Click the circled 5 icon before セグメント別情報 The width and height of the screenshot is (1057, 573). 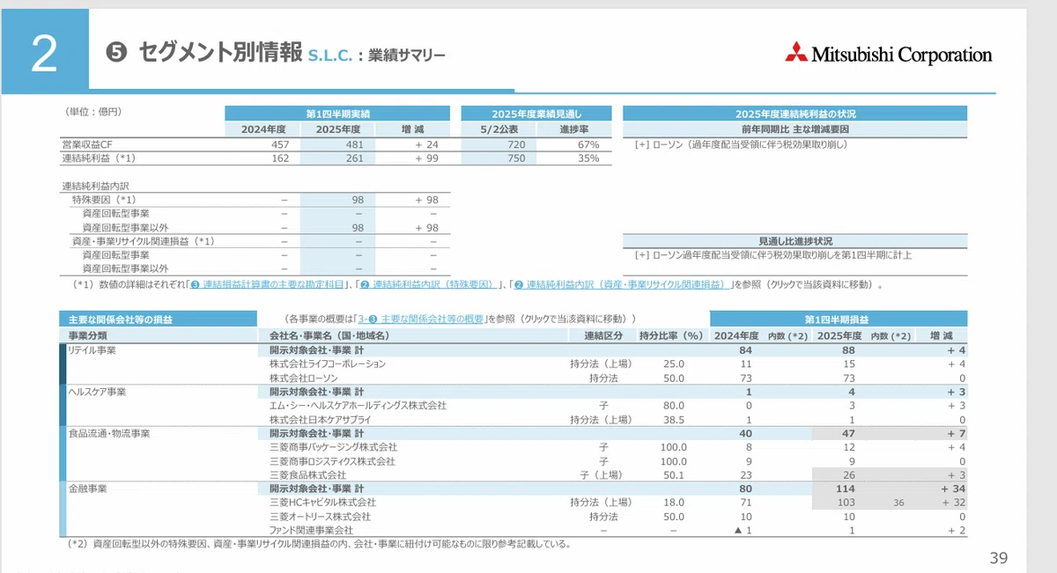click(115, 53)
